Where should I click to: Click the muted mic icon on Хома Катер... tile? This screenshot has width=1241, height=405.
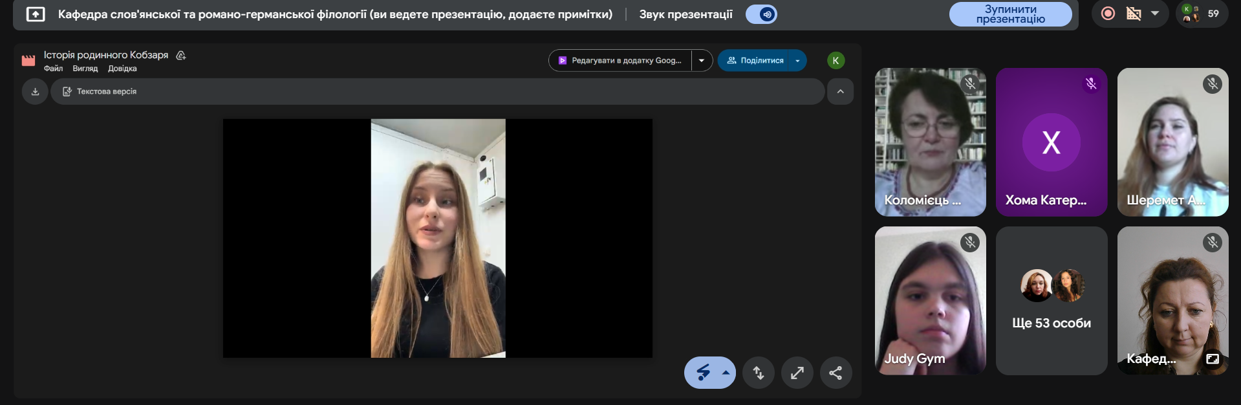click(x=1091, y=83)
